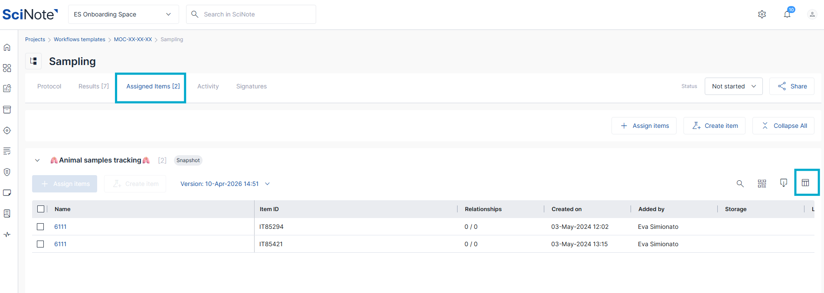This screenshot has width=824, height=293.
Task: Switch to the Results tab
Action: tap(93, 86)
